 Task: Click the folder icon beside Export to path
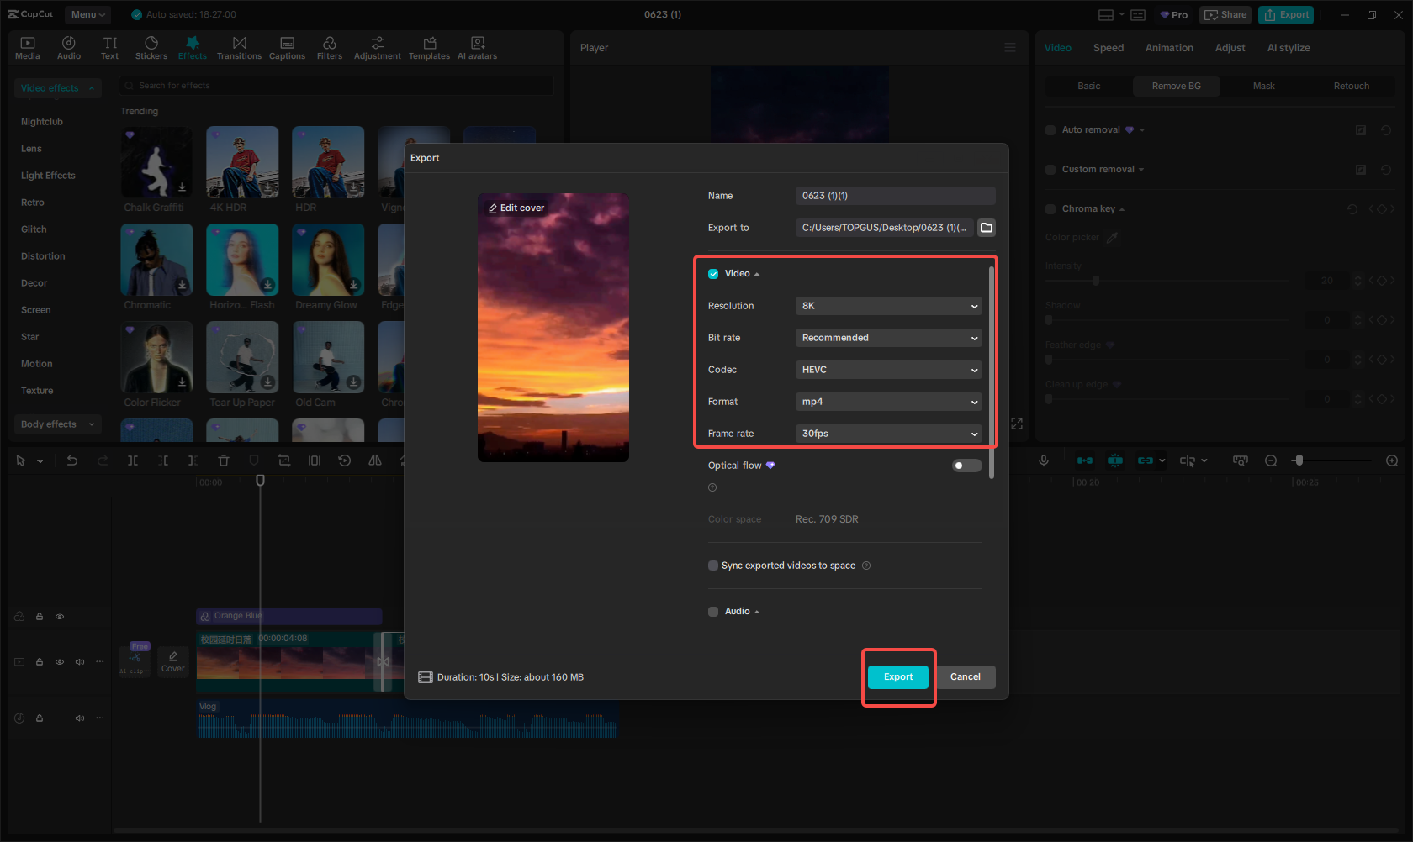pos(987,228)
